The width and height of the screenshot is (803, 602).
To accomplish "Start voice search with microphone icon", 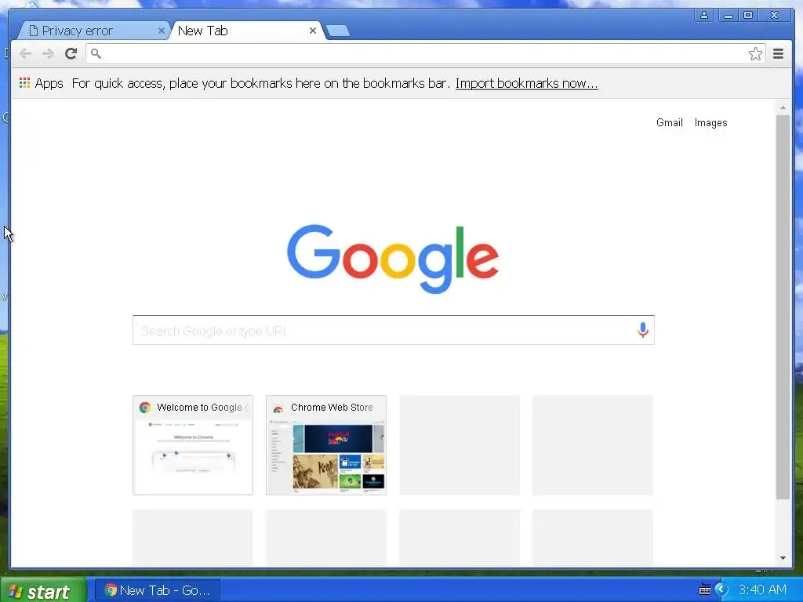I will tap(643, 330).
